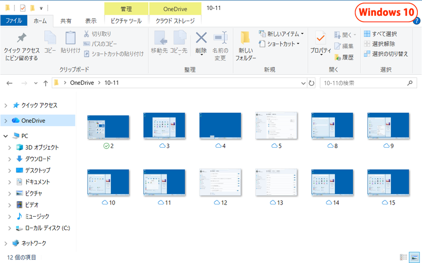Select Pictures (ピクチャ) in navigation pane
This screenshot has width=422, height=263.
(x=33, y=193)
